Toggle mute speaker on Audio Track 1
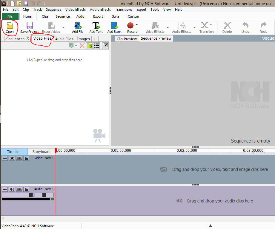Screen dimensions: 275x229 coord(12,189)
